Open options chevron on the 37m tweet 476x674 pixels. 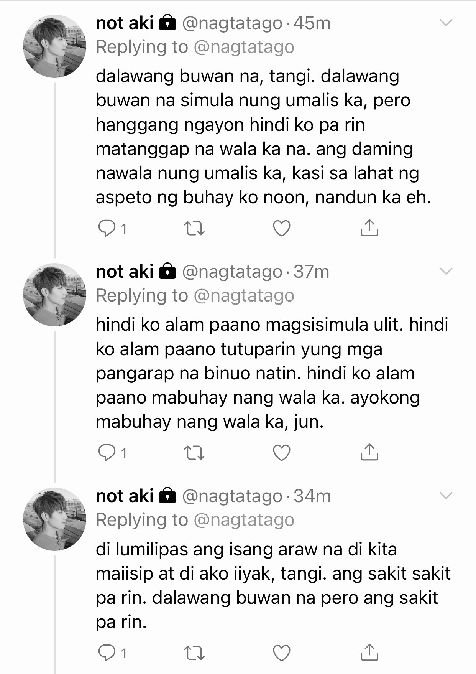tap(446, 272)
